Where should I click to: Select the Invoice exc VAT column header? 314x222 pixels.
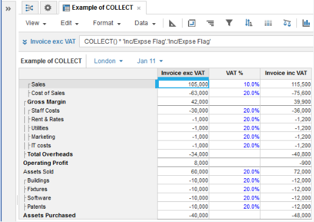coord(183,73)
